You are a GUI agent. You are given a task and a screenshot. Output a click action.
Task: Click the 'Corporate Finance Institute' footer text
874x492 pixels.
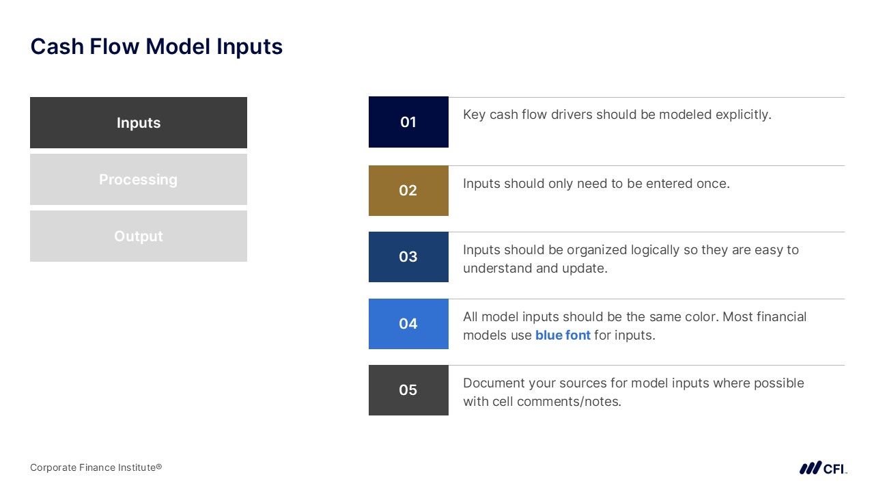pyautogui.click(x=92, y=468)
